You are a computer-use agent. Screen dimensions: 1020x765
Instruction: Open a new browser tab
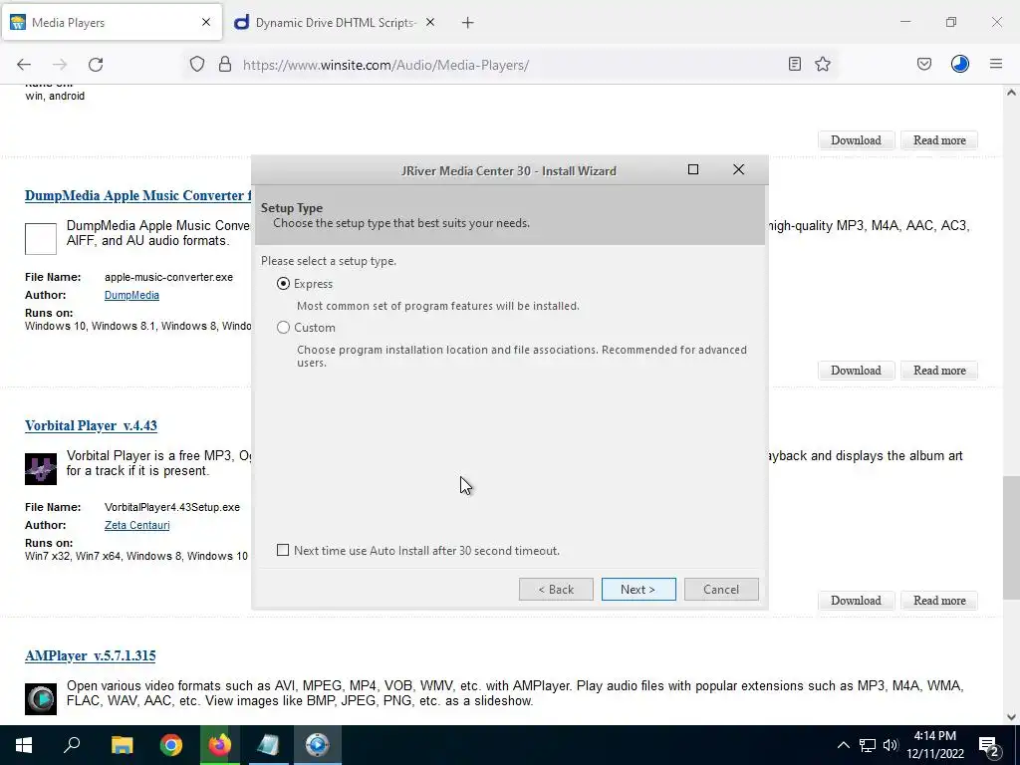pyautogui.click(x=468, y=23)
